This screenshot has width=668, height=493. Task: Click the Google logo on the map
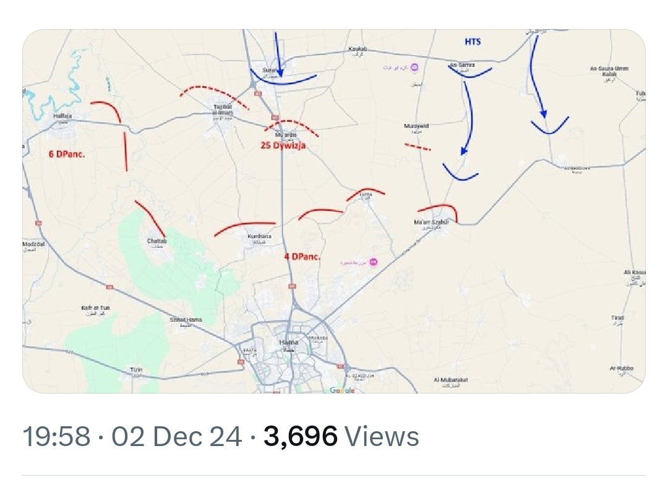pos(342,390)
